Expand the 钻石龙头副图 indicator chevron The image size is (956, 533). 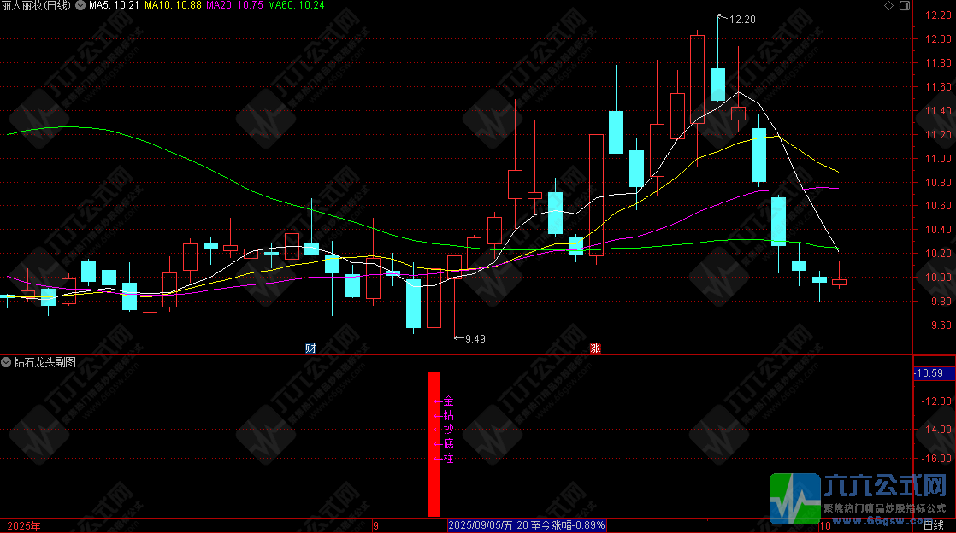[7, 362]
